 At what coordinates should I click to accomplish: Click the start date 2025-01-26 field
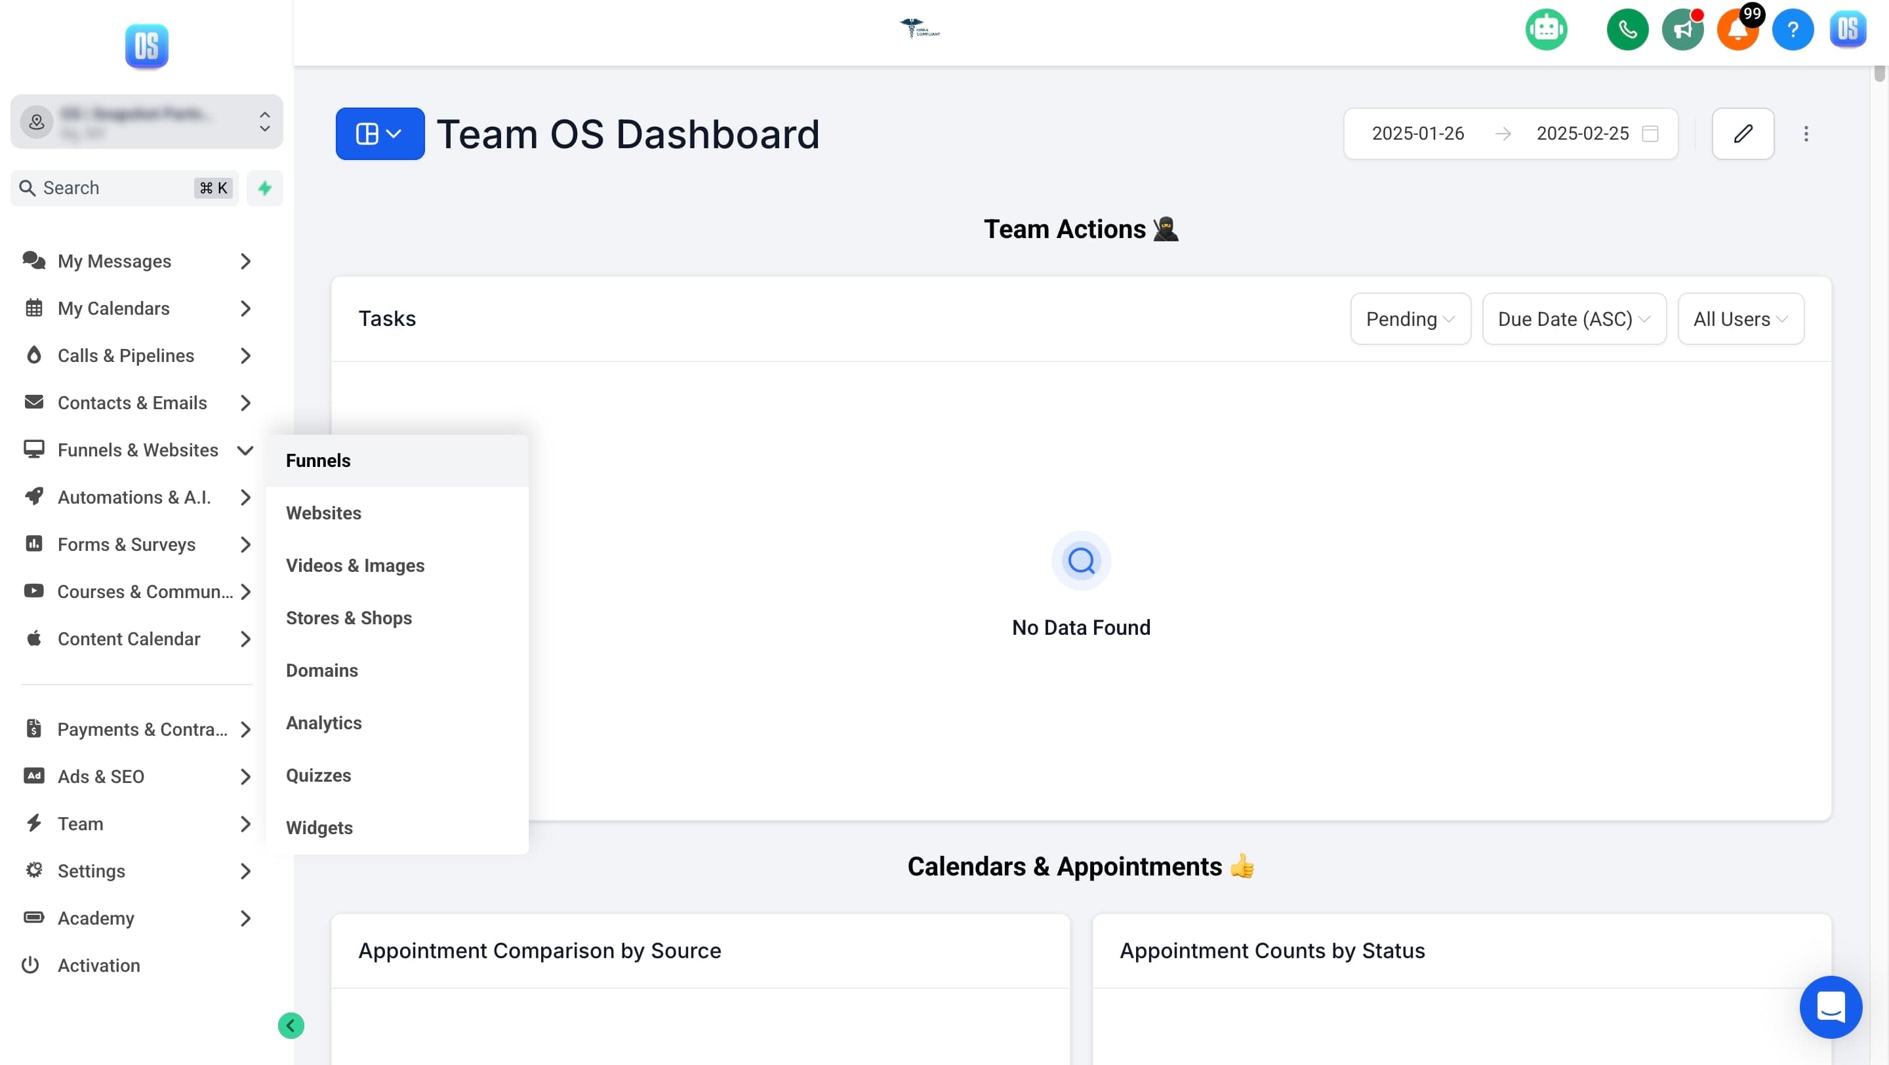(x=1417, y=133)
